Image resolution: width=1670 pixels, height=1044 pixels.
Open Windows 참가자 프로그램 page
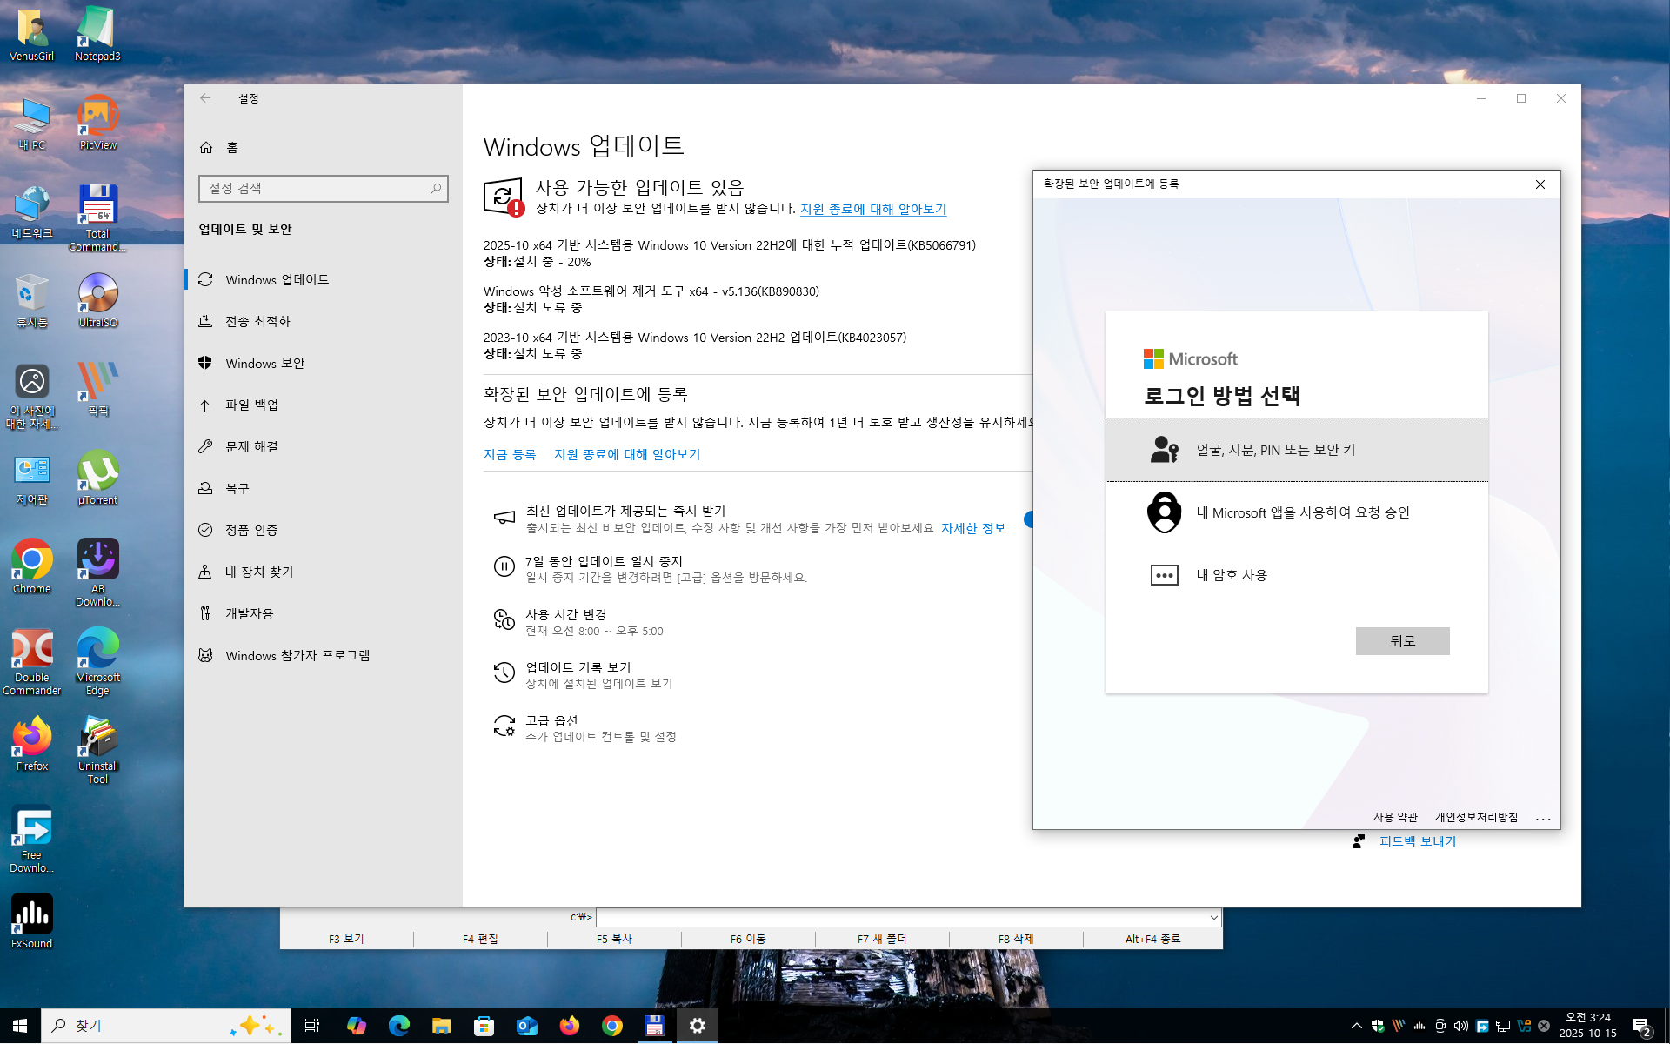tap(324, 655)
